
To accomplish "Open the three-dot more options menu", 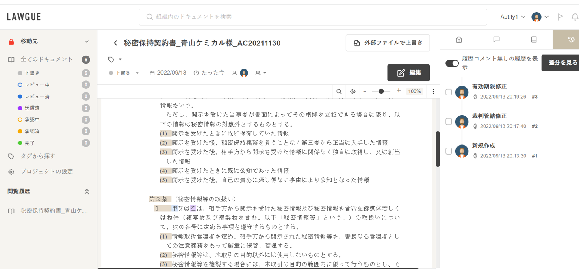I will (433, 91).
